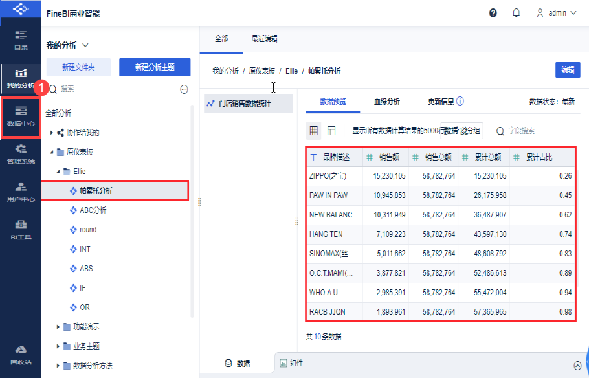
Task: Click the more options icon beside search
Action: [184, 89]
